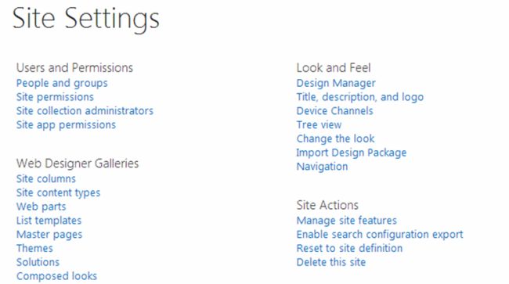Viewport: 509px width, 284px height.
Task: Click Device Channels link
Action: pyautogui.click(x=334, y=111)
